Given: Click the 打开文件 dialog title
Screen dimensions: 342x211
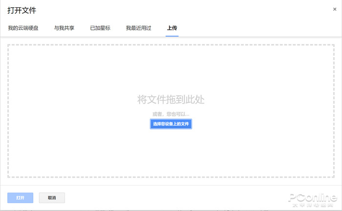Looking at the screenshot, I should pos(21,10).
